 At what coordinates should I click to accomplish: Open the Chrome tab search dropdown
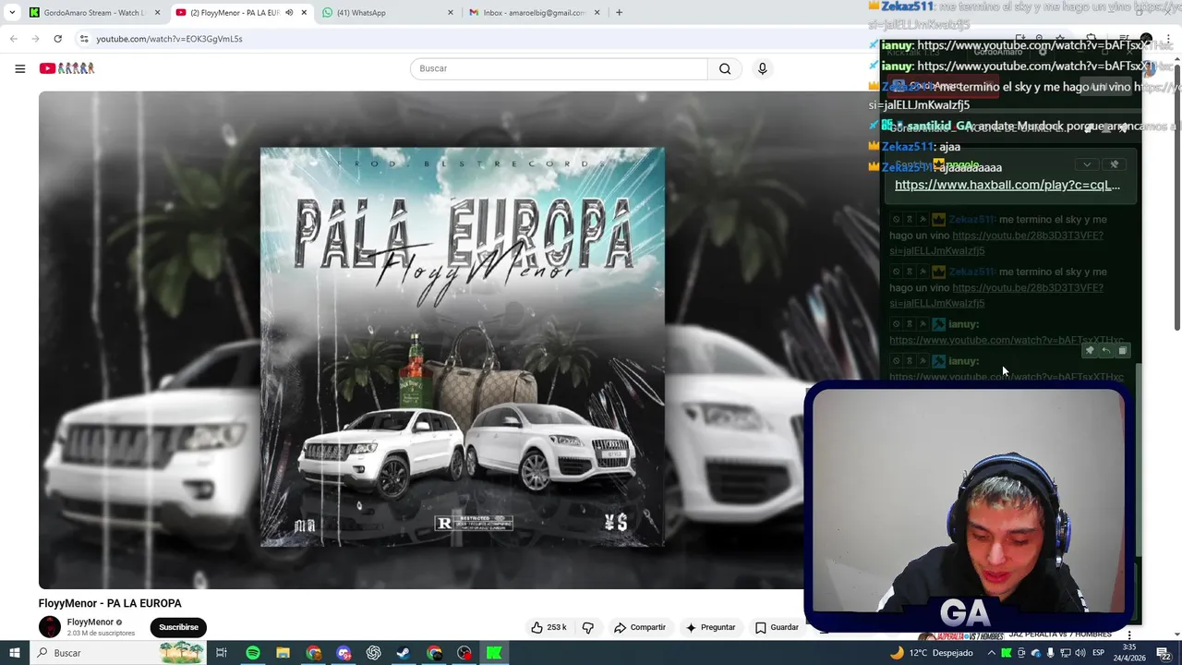coord(12,13)
